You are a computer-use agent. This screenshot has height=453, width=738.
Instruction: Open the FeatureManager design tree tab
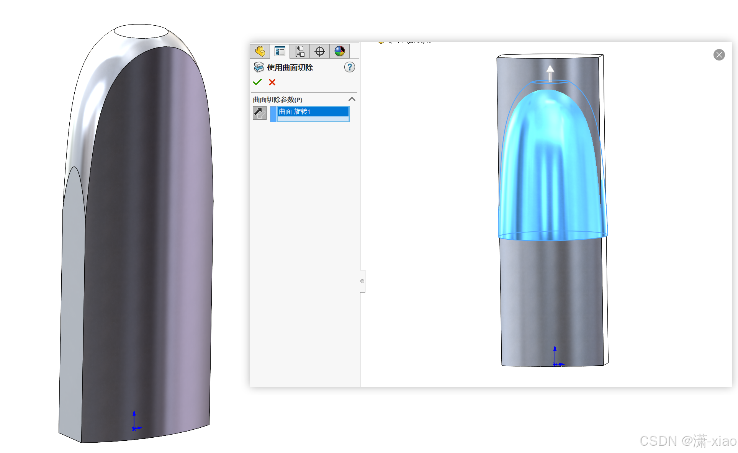point(260,51)
